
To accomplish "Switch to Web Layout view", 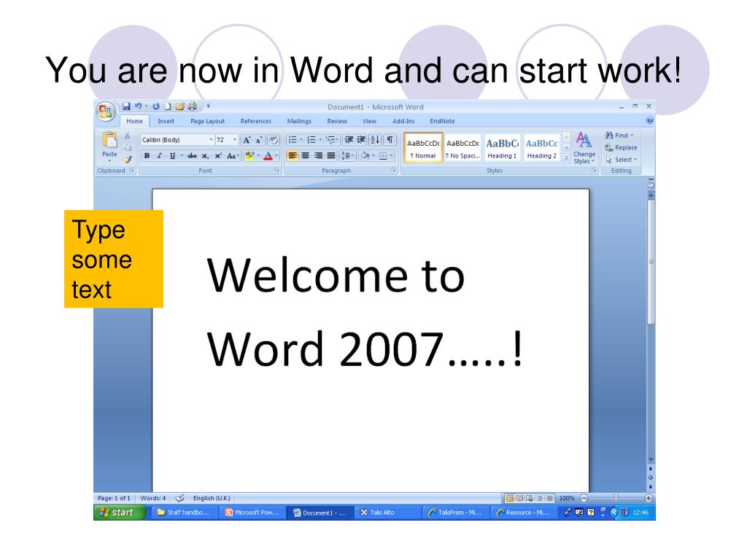I will point(530,498).
